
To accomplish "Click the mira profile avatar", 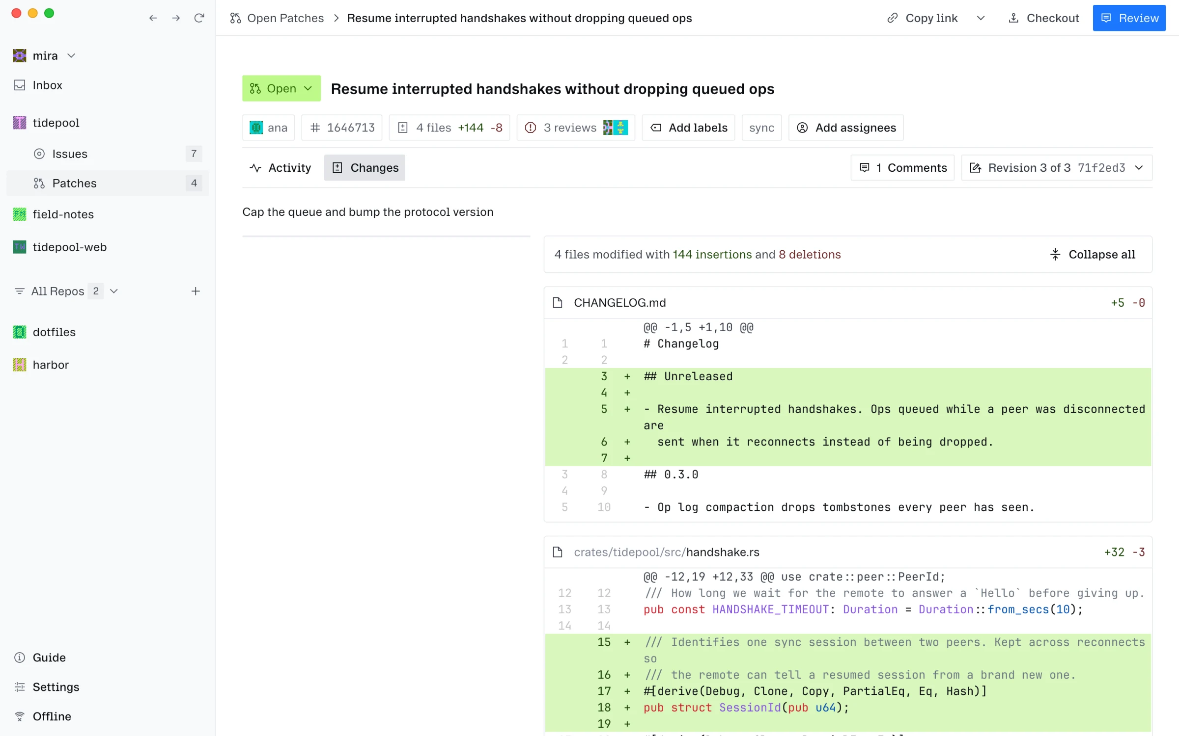I will [20, 55].
